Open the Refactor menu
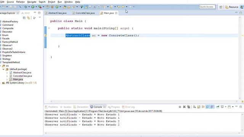The image size is (244, 137). pos(20,2)
